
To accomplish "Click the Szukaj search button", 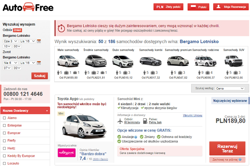I will click(40, 76).
